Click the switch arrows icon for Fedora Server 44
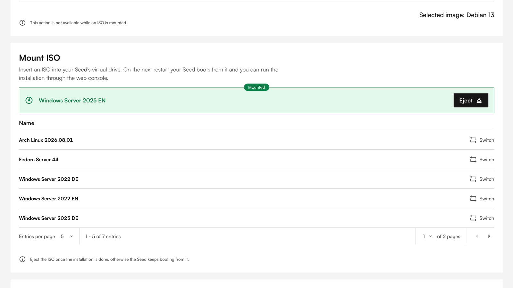Viewport: 513px width, 288px height. pyautogui.click(x=473, y=159)
